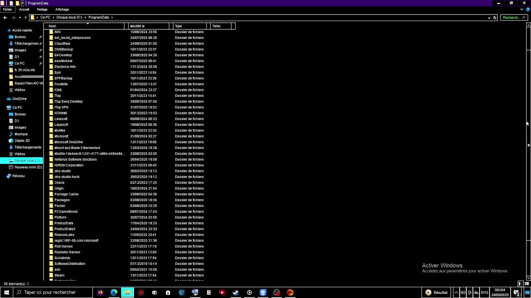
Task: Switch to details view layout icon
Action: [x=521, y=284]
